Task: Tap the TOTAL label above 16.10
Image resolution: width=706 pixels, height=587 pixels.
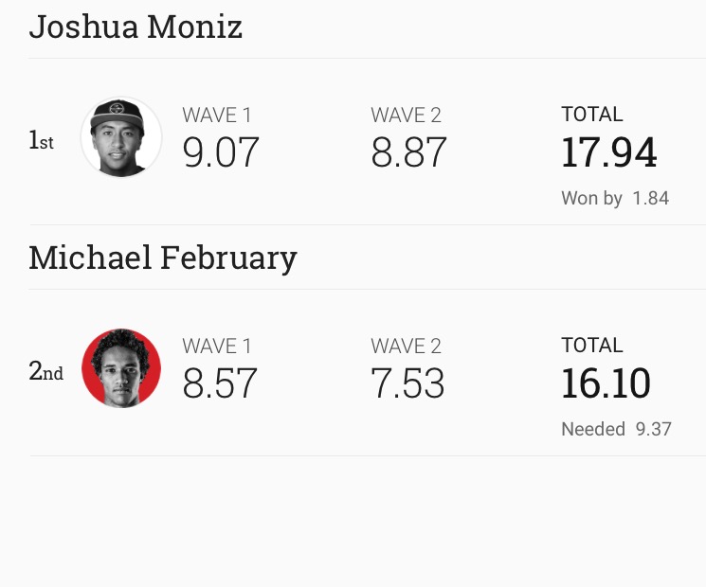Action: click(x=592, y=346)
